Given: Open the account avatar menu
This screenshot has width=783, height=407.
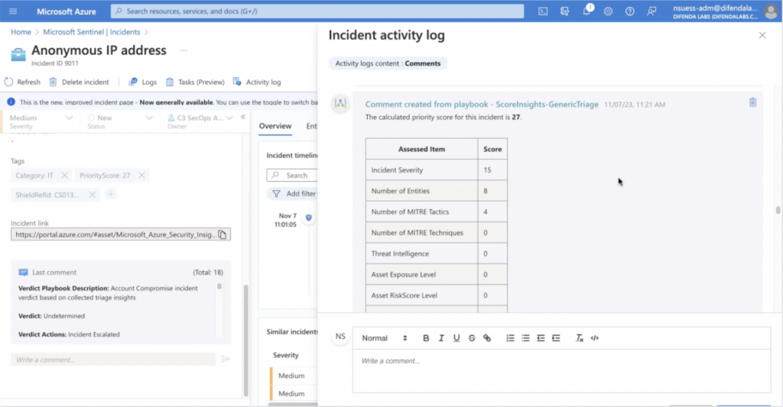Looking at the screenshot, I should click(x=771, y=11).
